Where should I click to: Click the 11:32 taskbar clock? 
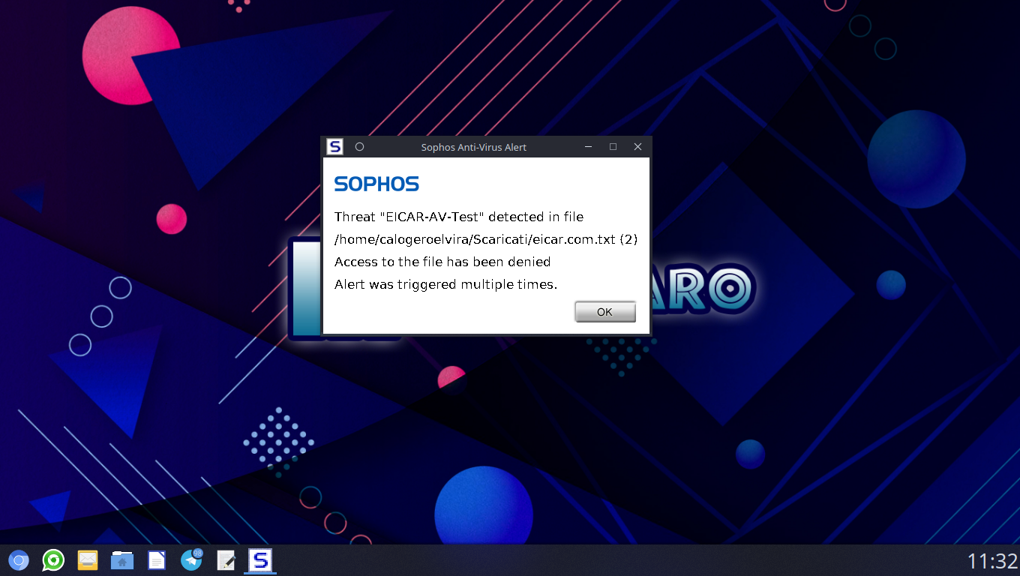[991, 561]
